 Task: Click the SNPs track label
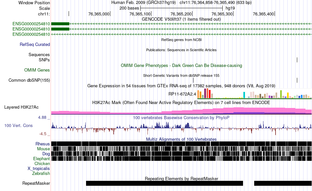pos(44,60)
